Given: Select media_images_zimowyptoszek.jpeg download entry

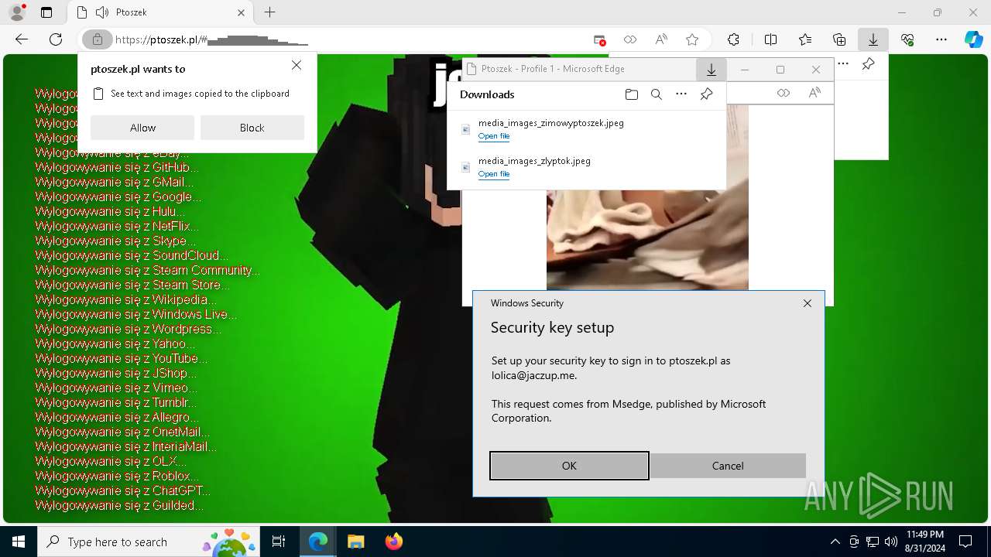Looking at the screenshot, I should (x=587, y=129).
